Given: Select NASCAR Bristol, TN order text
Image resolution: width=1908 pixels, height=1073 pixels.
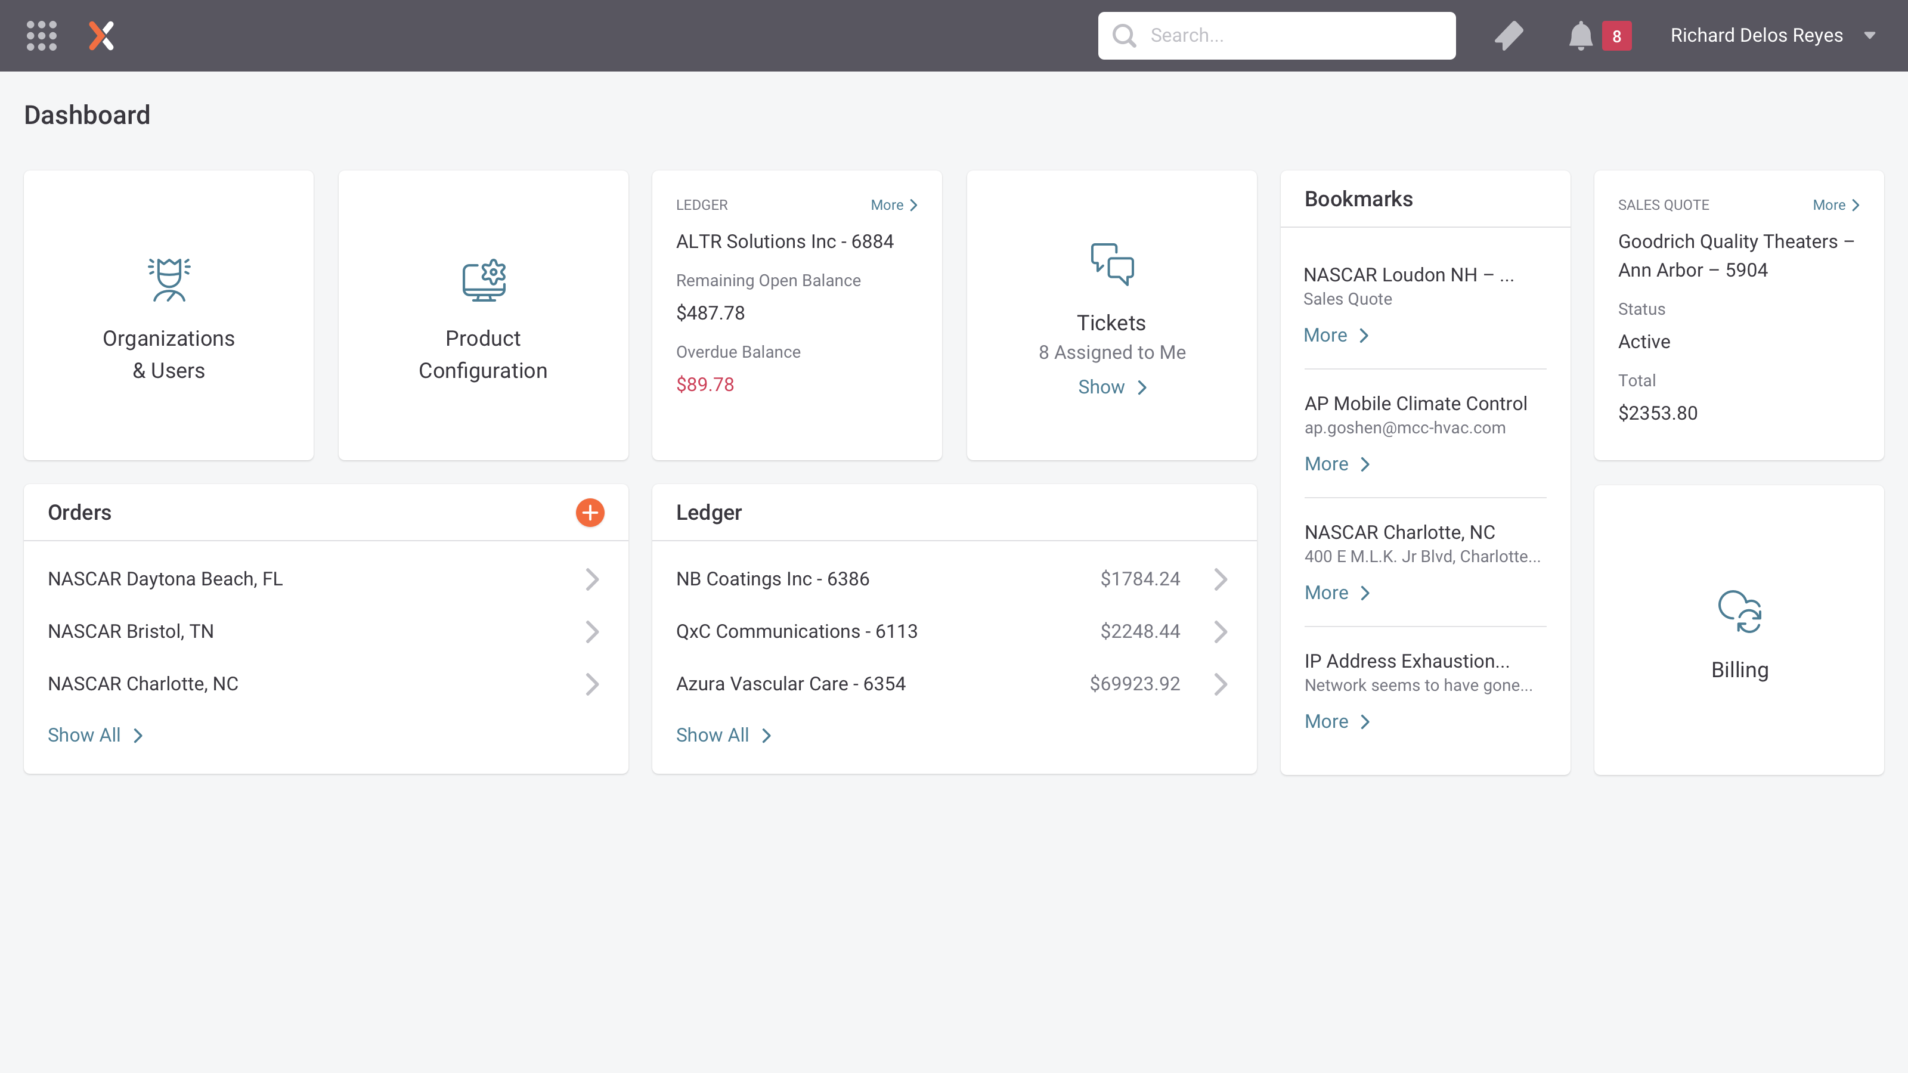Looking at the screenshot, I should click(x=131, y=632).
